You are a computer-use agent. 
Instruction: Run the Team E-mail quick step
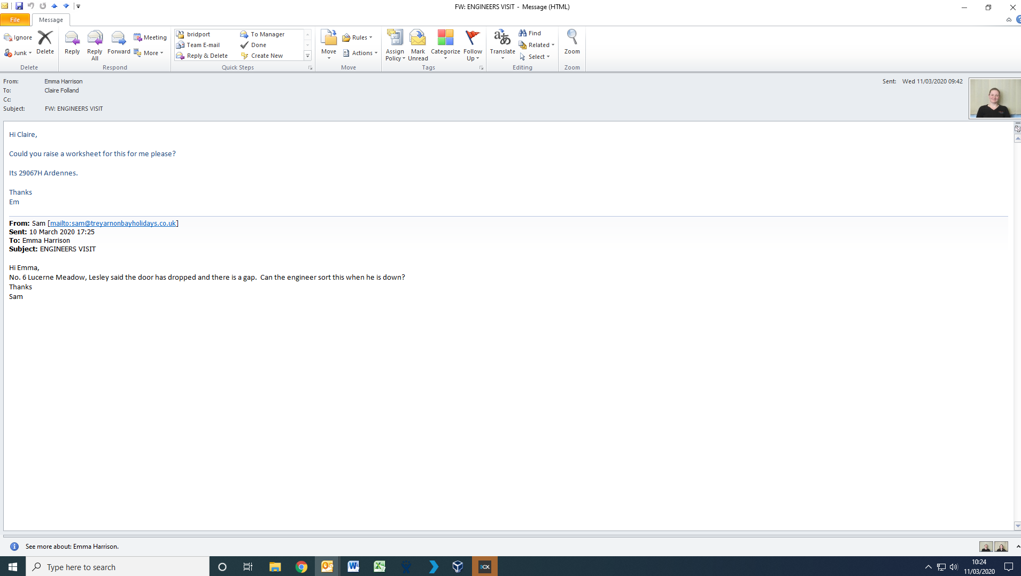pos(203,45)
